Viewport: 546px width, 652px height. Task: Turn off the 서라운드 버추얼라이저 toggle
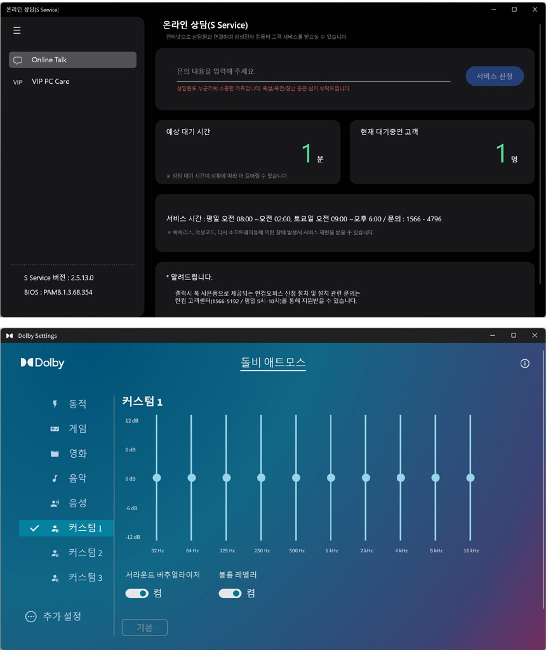pos(136,594)
